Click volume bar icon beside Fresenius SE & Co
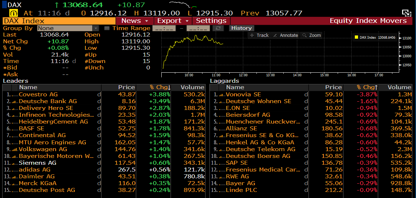 click(222, 136)
